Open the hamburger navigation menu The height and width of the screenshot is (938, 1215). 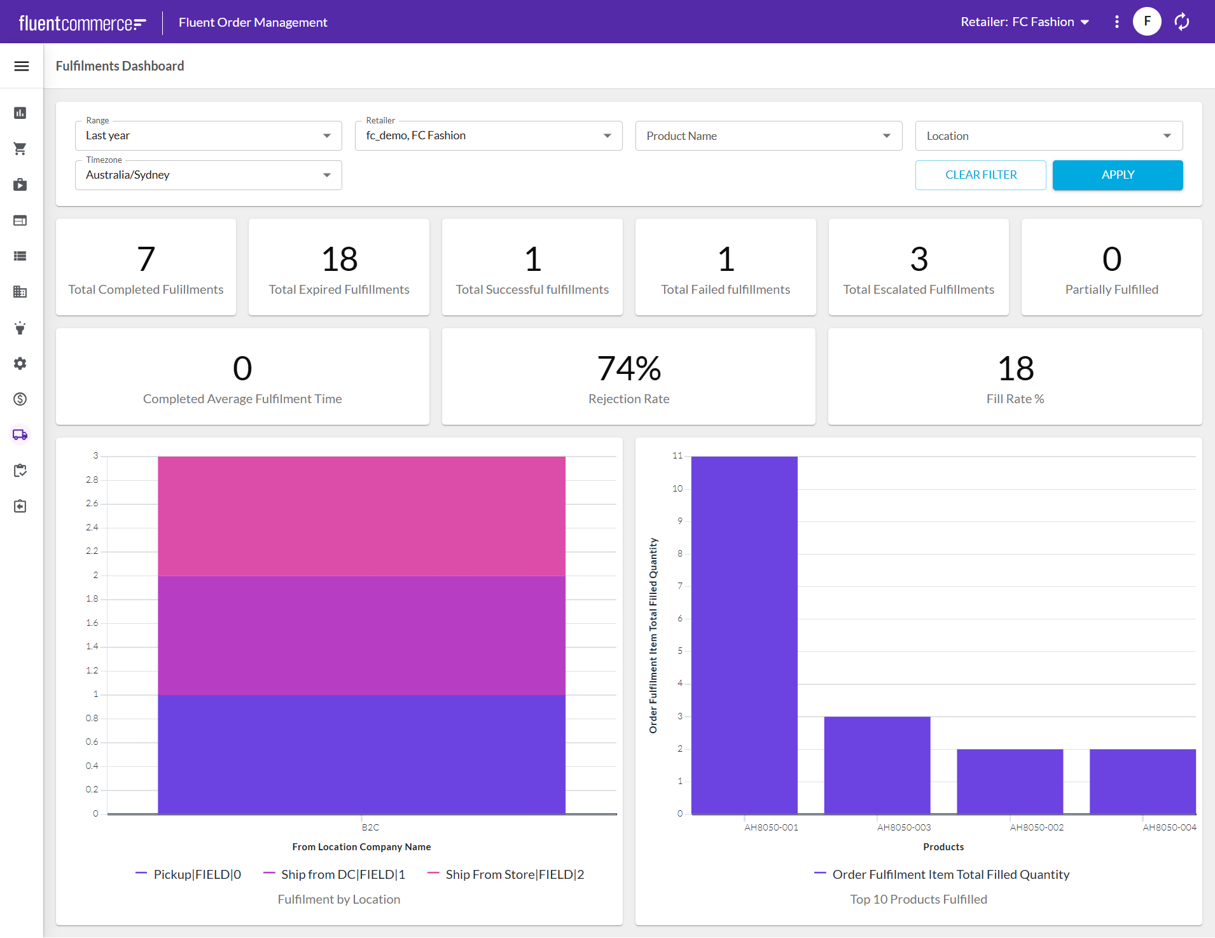22,66
